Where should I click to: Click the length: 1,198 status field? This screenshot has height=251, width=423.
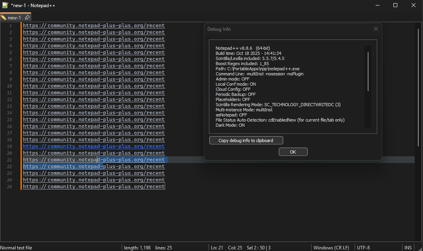point(137,247)
